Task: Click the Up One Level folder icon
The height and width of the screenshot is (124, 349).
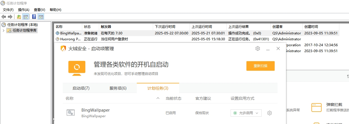Action: coord(19,17)
